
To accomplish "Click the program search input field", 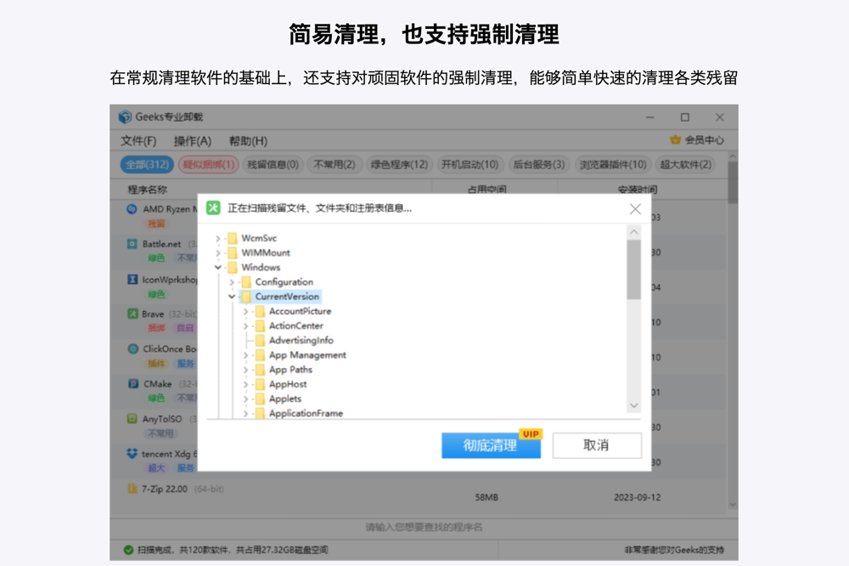I will [423, 527].
